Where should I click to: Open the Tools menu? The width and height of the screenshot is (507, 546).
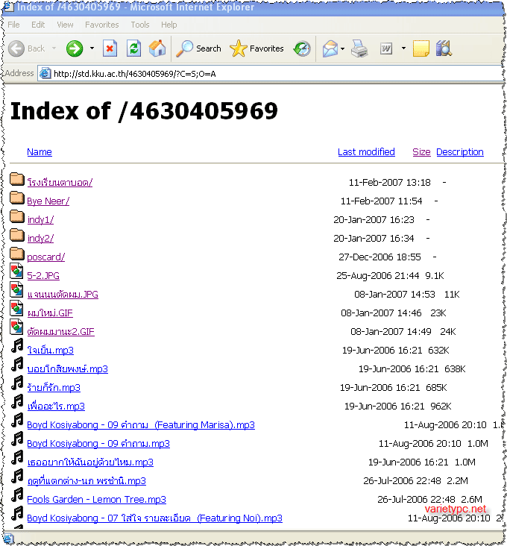point(140,25)
